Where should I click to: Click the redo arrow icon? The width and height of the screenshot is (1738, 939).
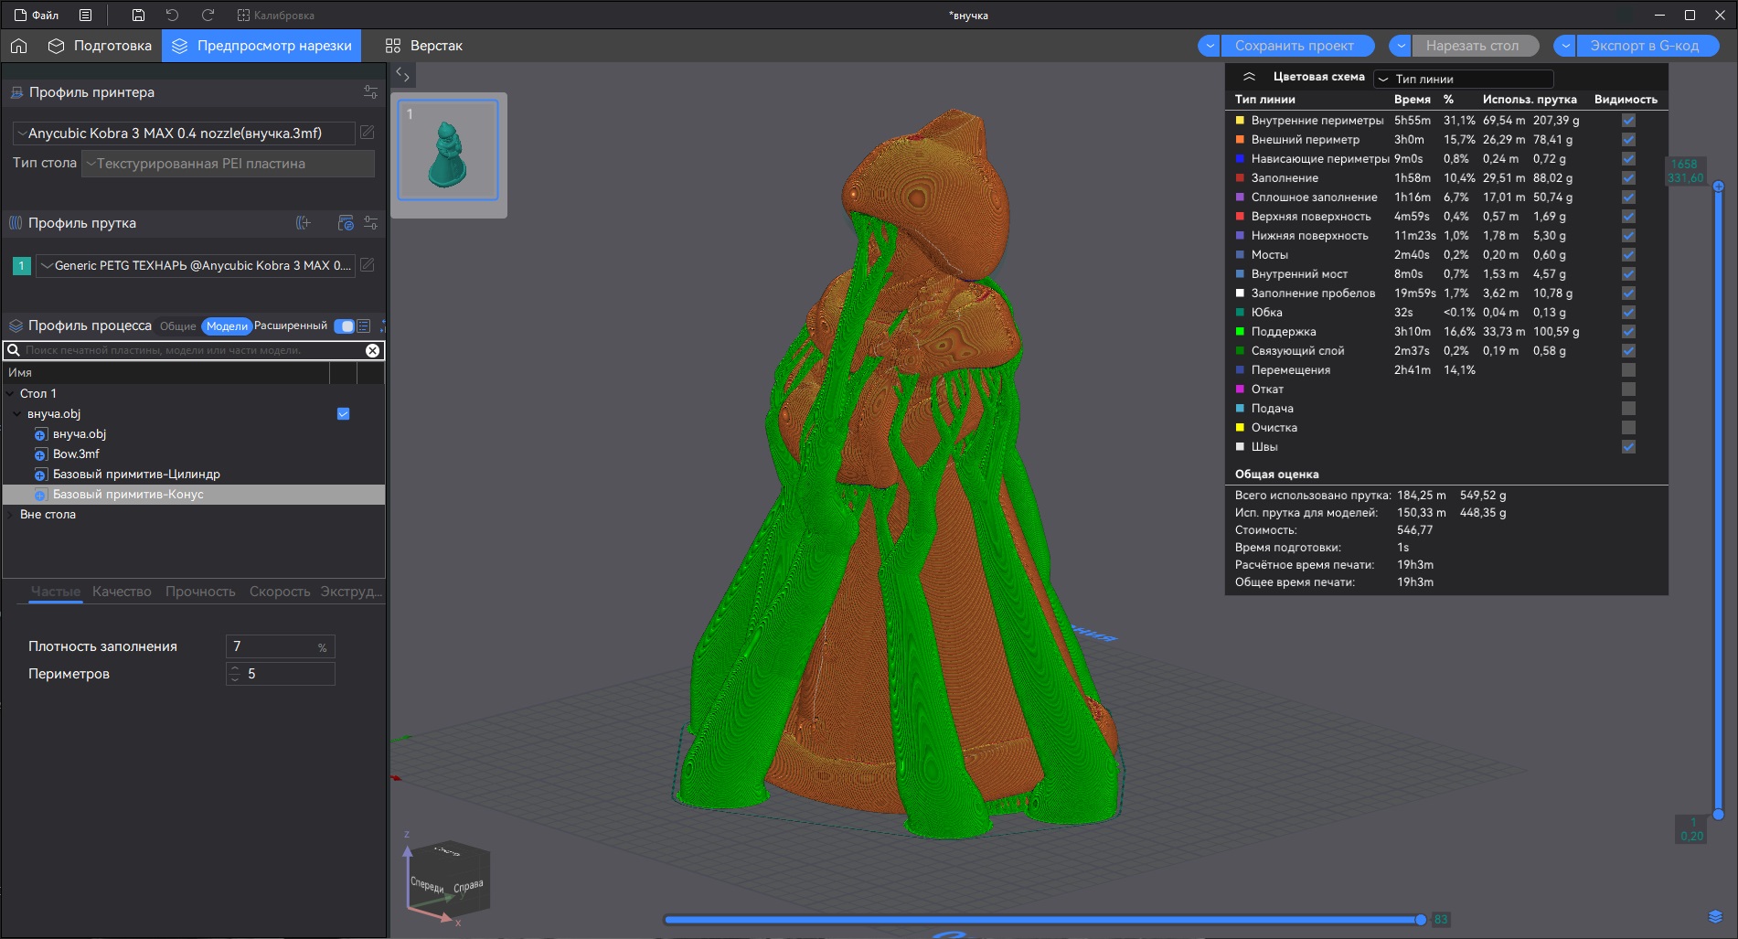pyautogui.click(x=208, y=15)
